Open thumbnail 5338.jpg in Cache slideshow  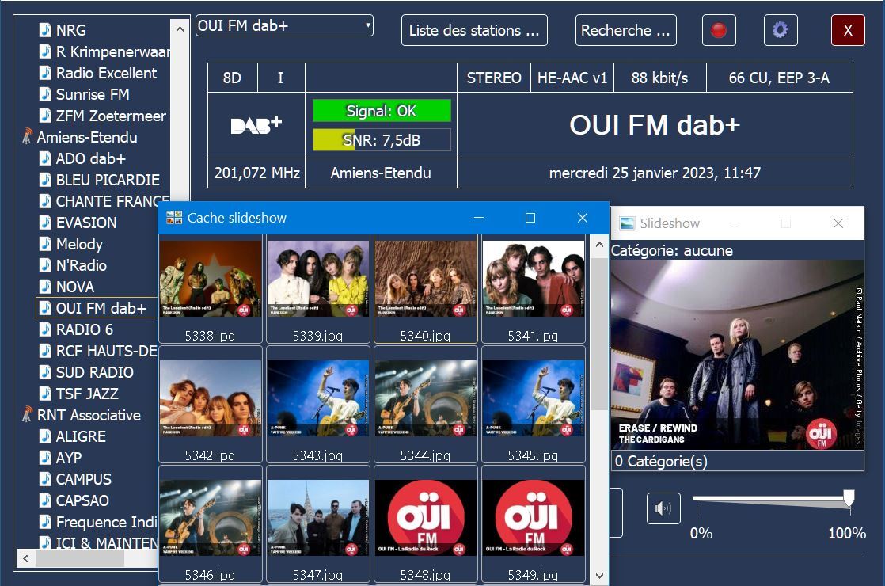[211, 290]
